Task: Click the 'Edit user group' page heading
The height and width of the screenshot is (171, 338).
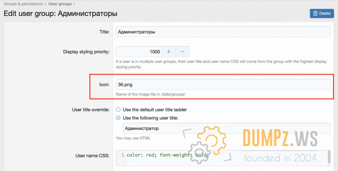Action: 60,14
